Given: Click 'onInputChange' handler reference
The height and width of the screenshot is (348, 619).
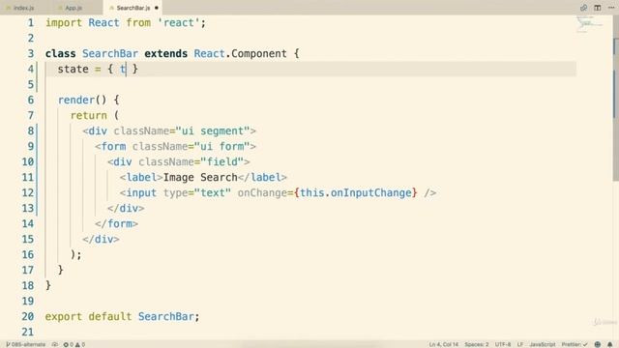Looking at the screenshot, I should click(x=371, y=193).
